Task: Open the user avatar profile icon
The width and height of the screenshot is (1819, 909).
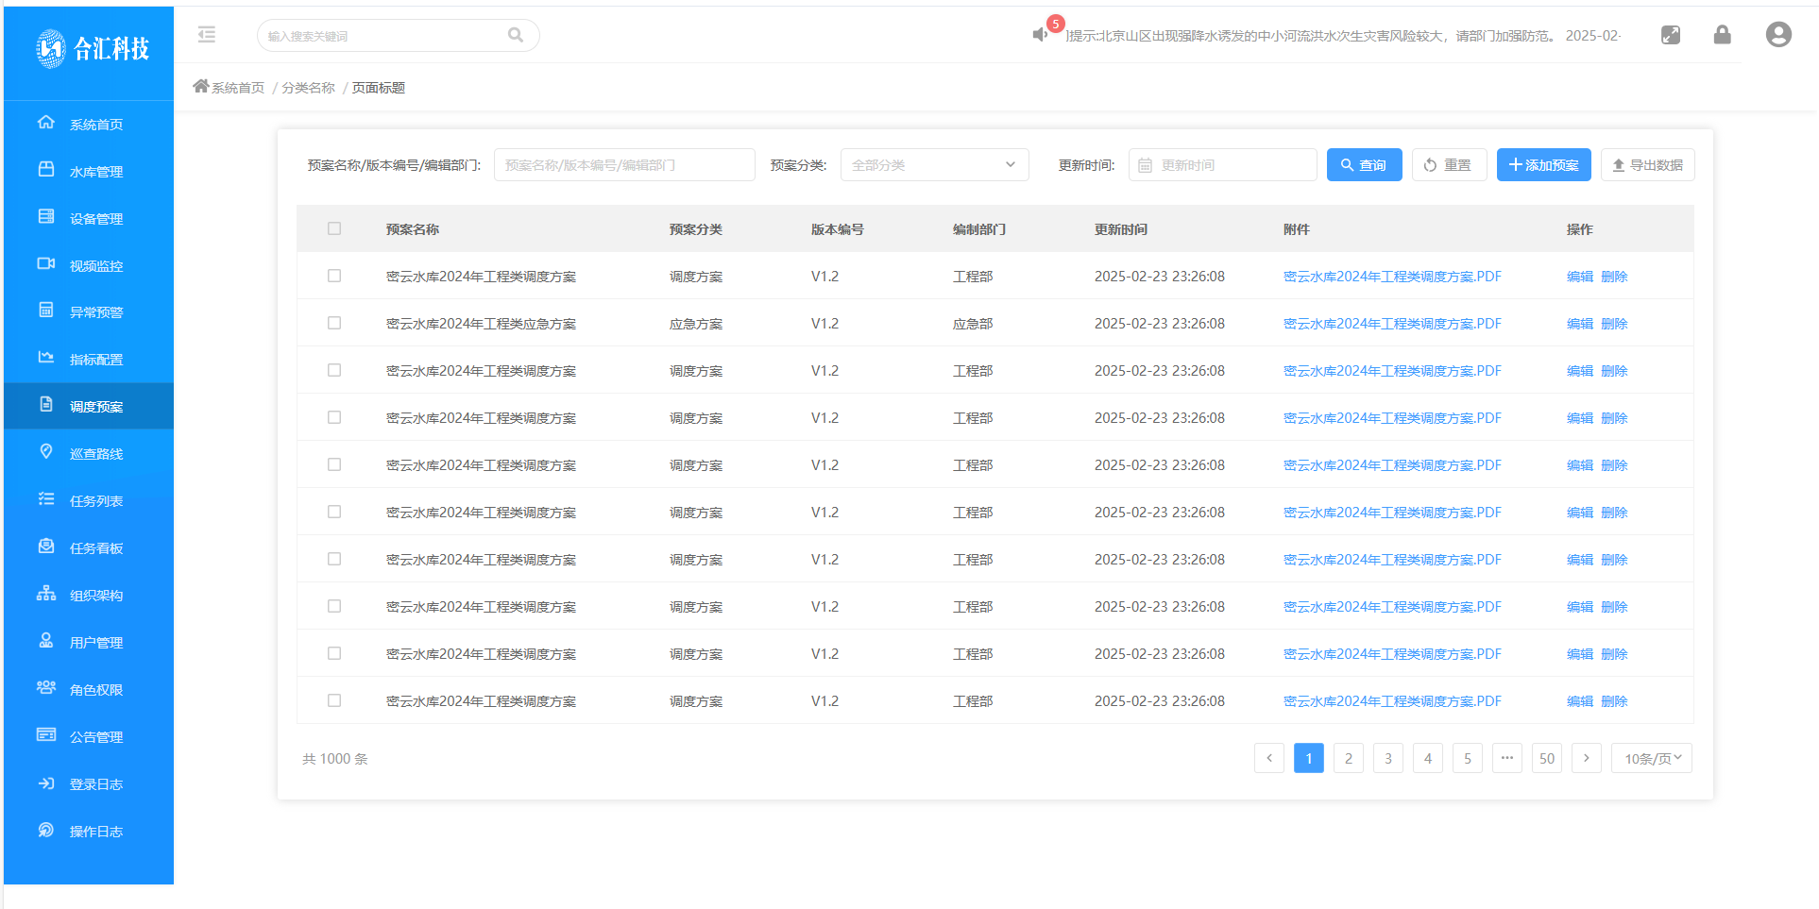Action: coord(1778,35)
